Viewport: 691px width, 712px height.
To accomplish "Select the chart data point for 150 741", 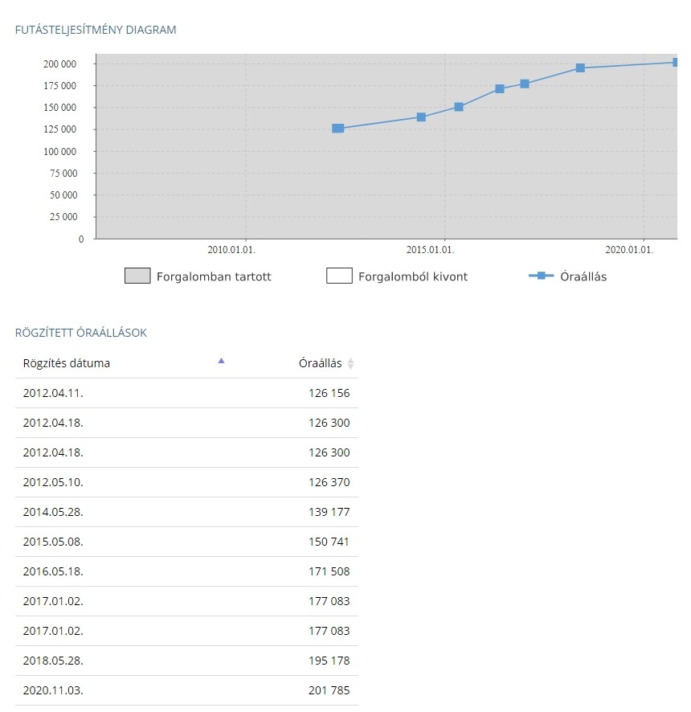I will click(459, 107).
